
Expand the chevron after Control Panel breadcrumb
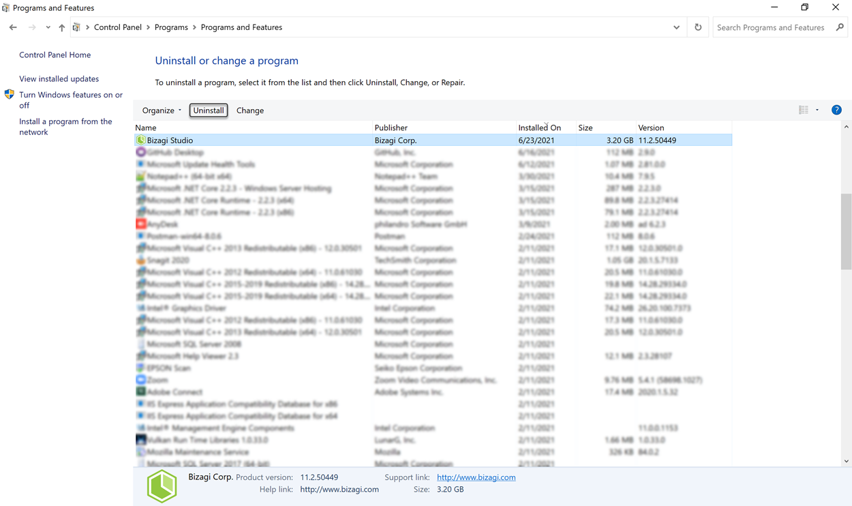149,27
